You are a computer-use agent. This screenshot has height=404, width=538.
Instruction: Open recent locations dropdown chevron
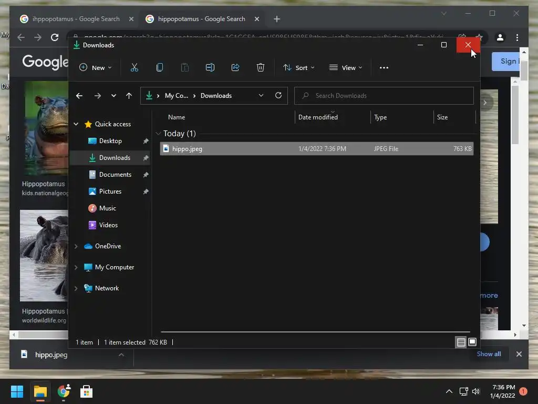[x=113, y=96]
